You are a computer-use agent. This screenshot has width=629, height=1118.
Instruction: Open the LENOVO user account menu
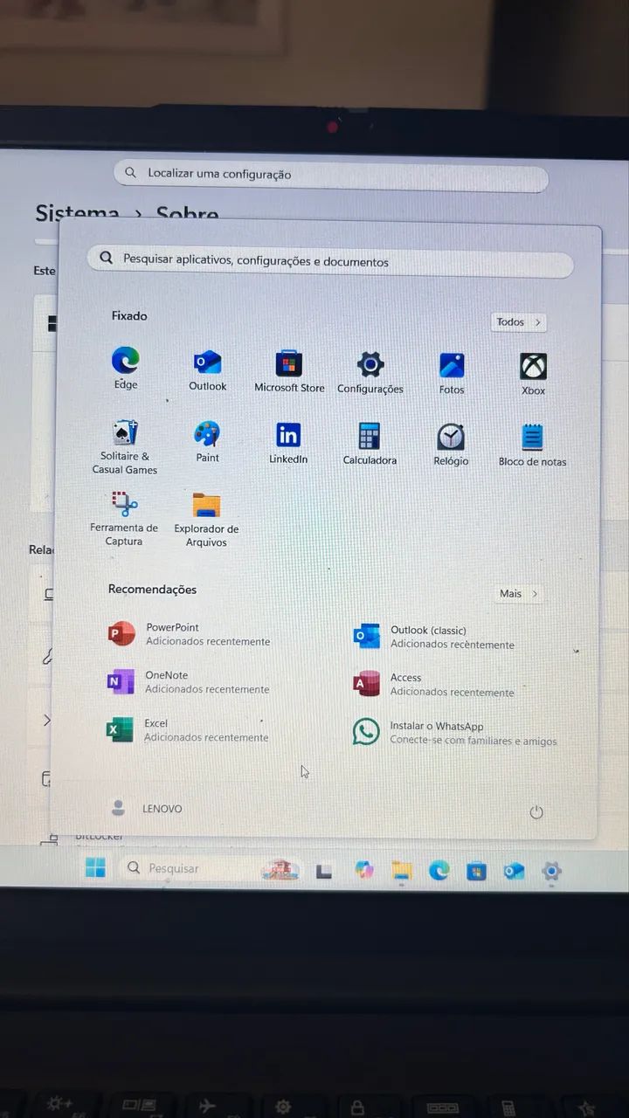click(147, 809)
